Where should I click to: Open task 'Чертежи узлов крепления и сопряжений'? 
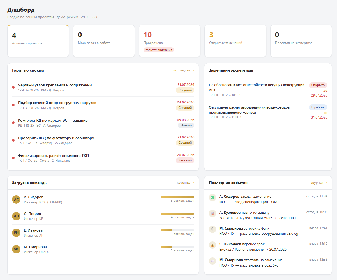(x=55, y=85)
